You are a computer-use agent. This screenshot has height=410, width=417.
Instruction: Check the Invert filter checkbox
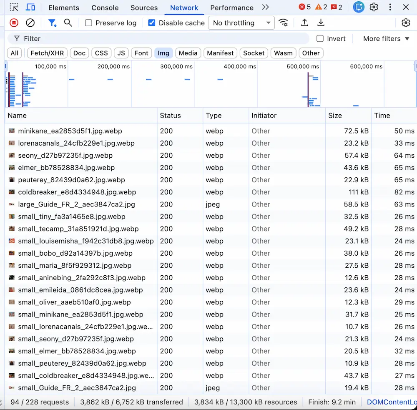click(x=320, y=39)
